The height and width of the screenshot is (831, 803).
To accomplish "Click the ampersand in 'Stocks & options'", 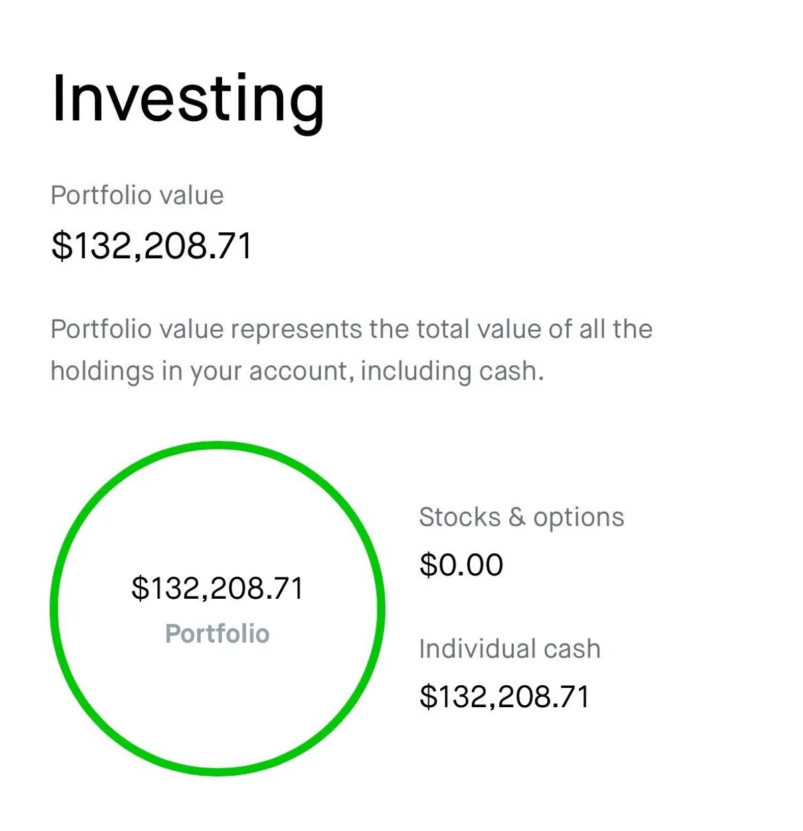I will point(517,517).
